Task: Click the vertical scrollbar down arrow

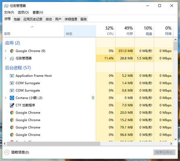Action: click(x=176, y=139)
